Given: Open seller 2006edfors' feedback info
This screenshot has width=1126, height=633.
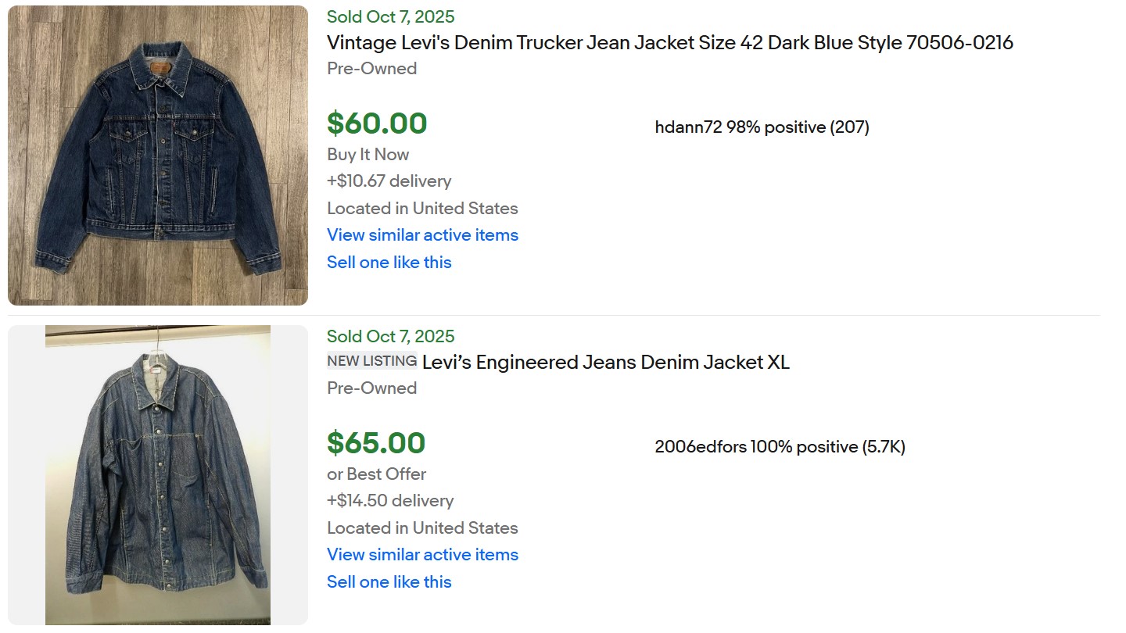Looking at the screenshot, I should 780,446.
